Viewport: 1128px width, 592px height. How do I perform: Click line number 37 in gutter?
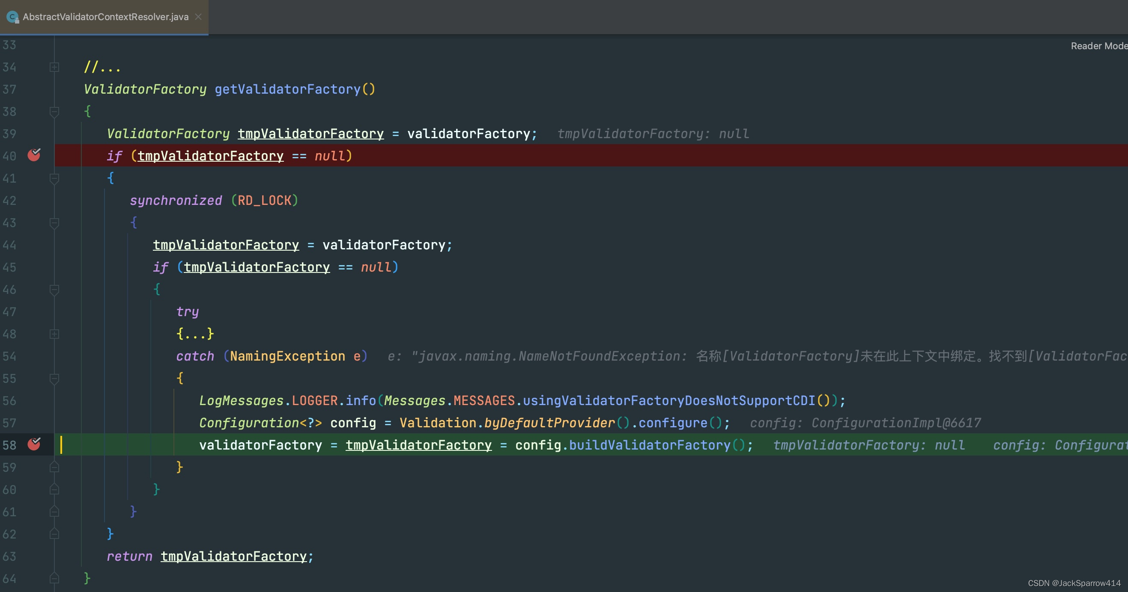(x=9, y=89)
